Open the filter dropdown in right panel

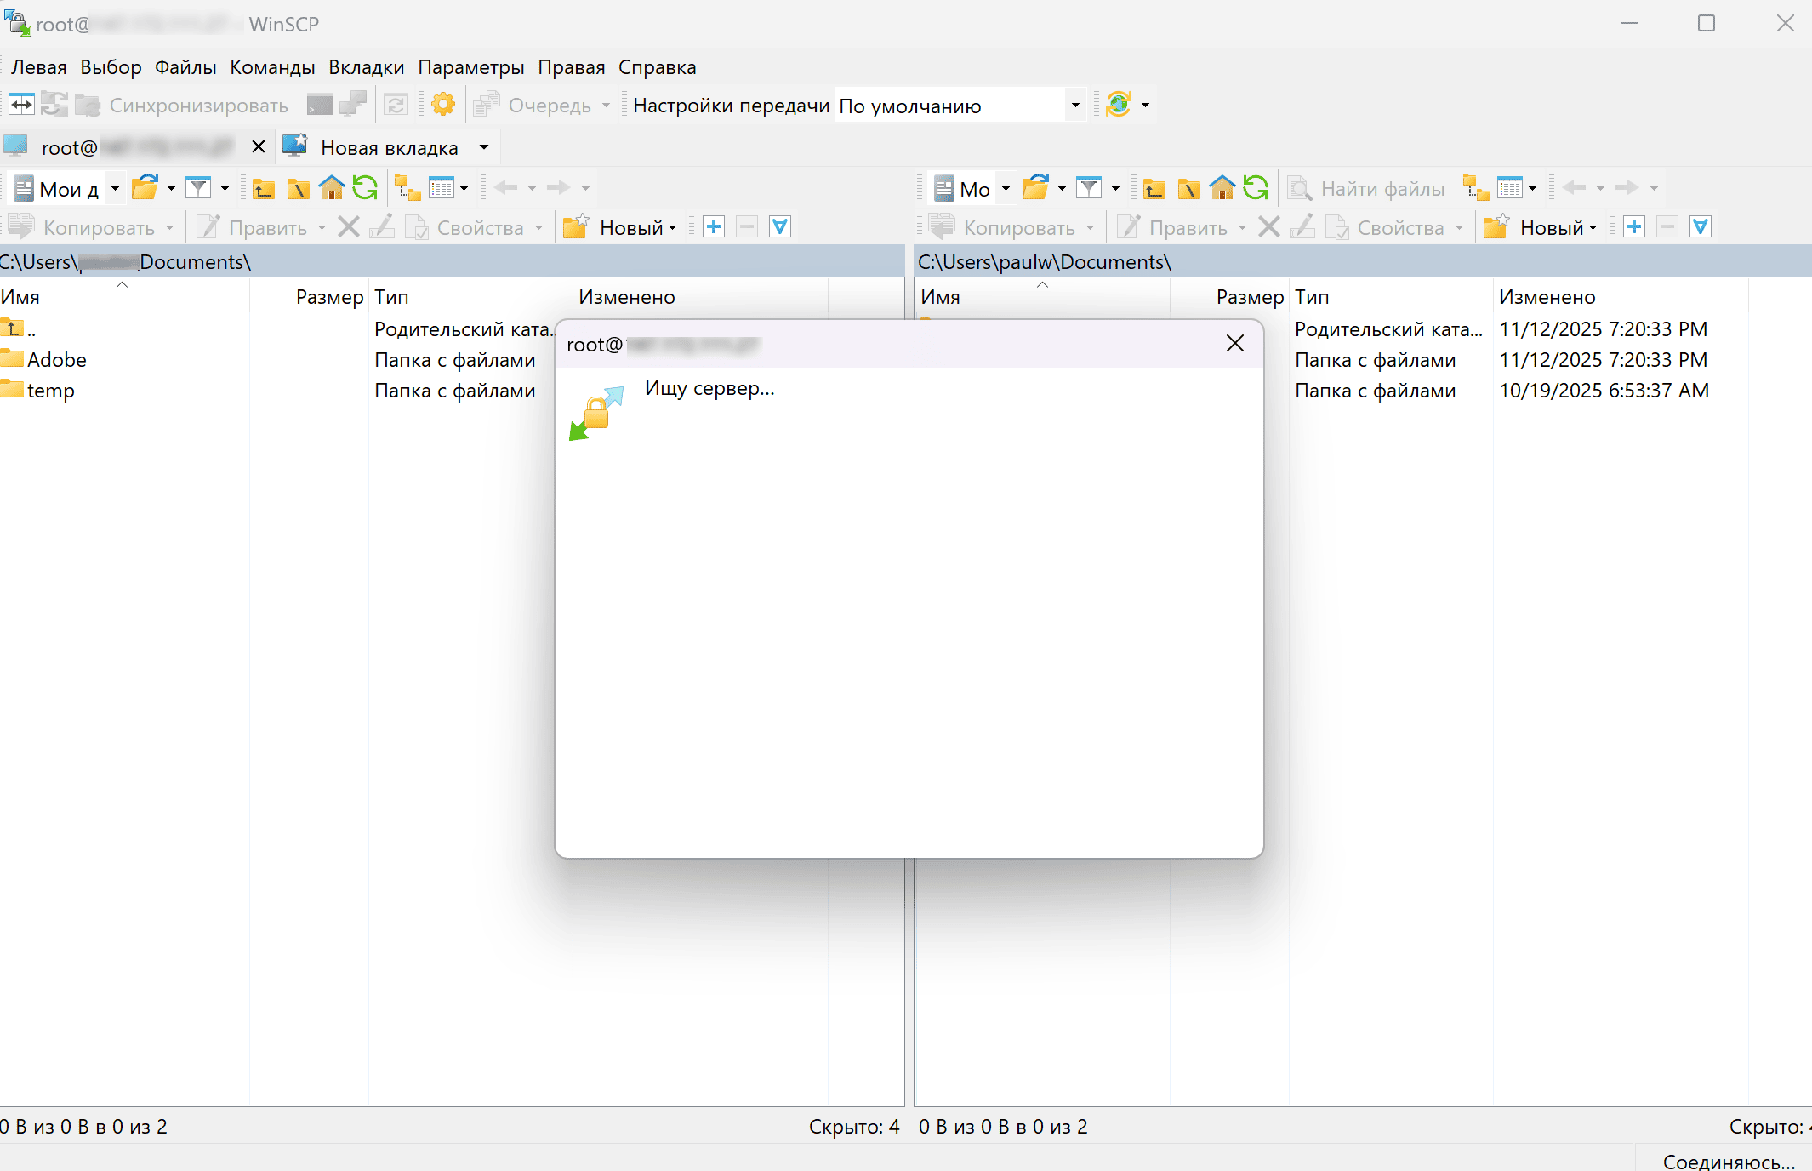1114,189
